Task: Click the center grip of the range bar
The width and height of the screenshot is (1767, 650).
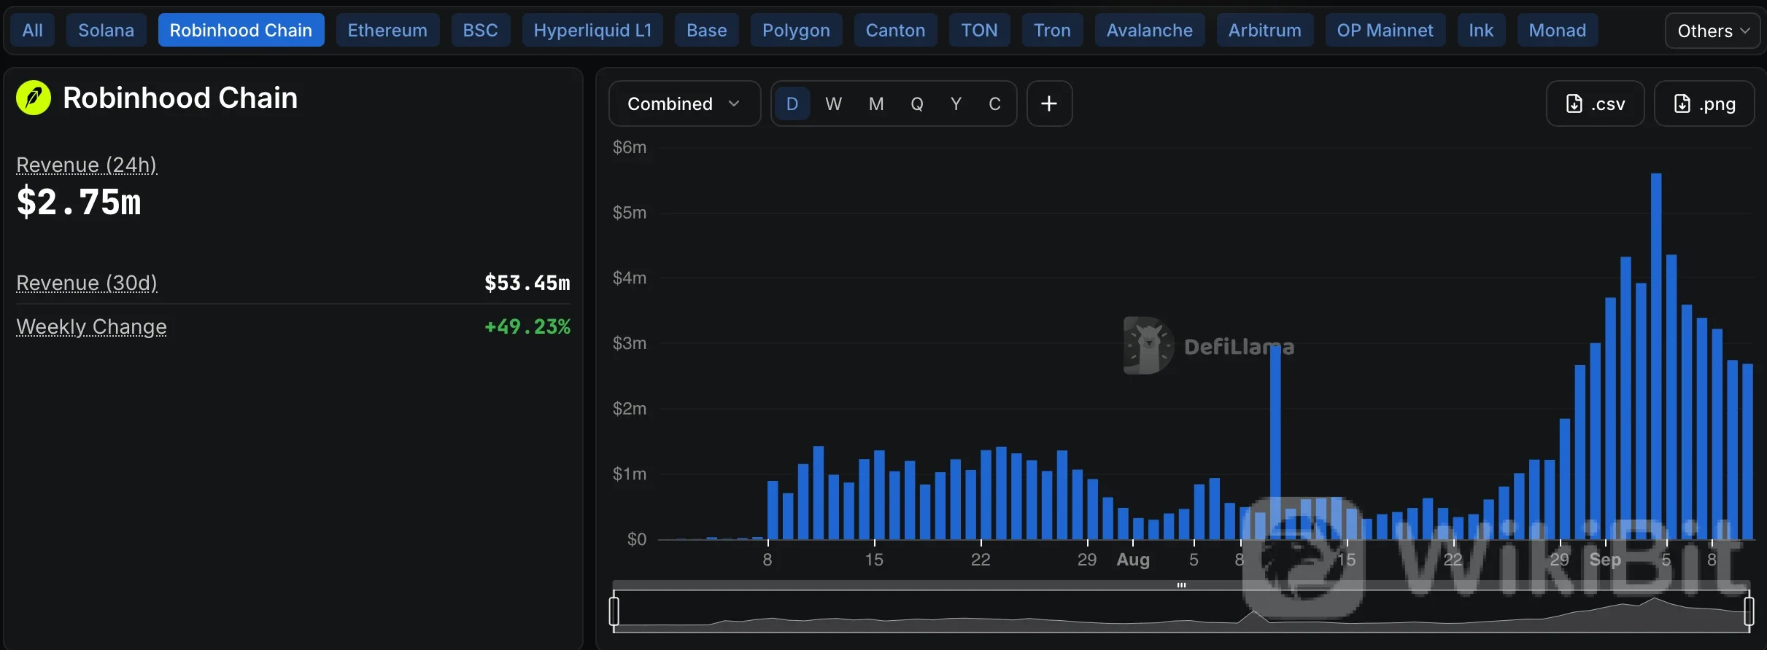Action: [x=1181, y=585]
